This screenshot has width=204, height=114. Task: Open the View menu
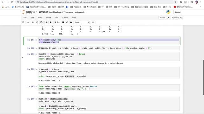(x=40, y=18)
